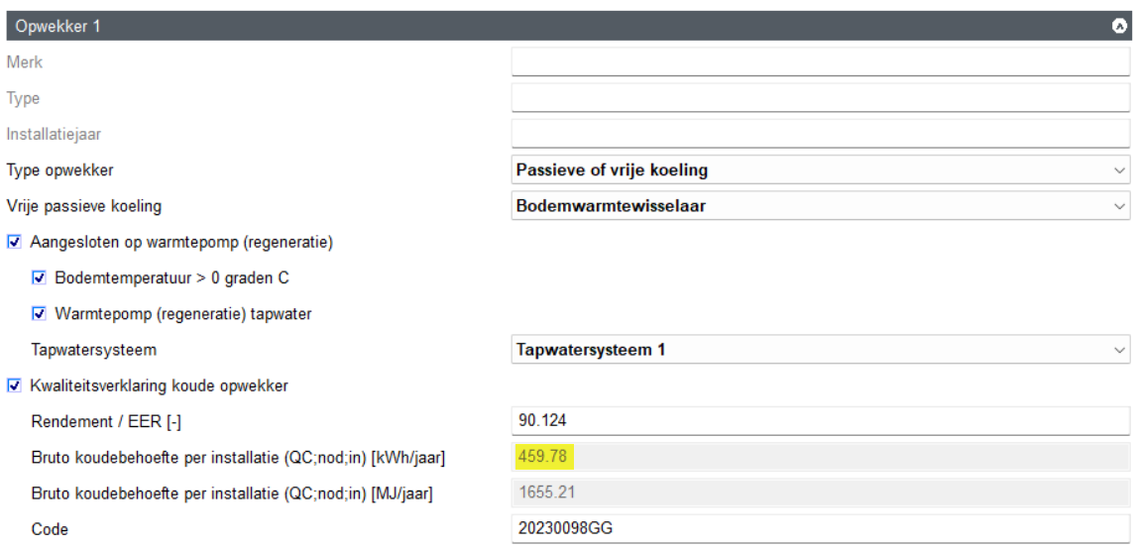Select the Installatiejaar input box
1136x548 pixels.
pyautogui.click(x=820, y=134)
